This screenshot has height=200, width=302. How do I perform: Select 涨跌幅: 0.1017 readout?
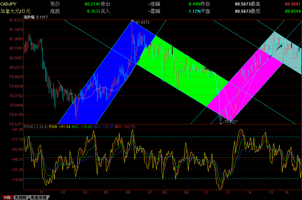click(36, 17)
